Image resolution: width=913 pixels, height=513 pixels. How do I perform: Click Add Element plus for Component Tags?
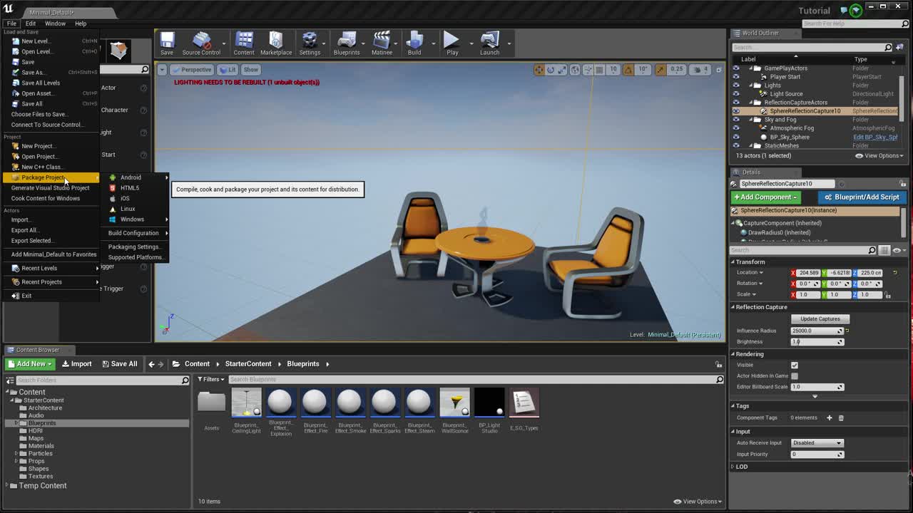829,418
